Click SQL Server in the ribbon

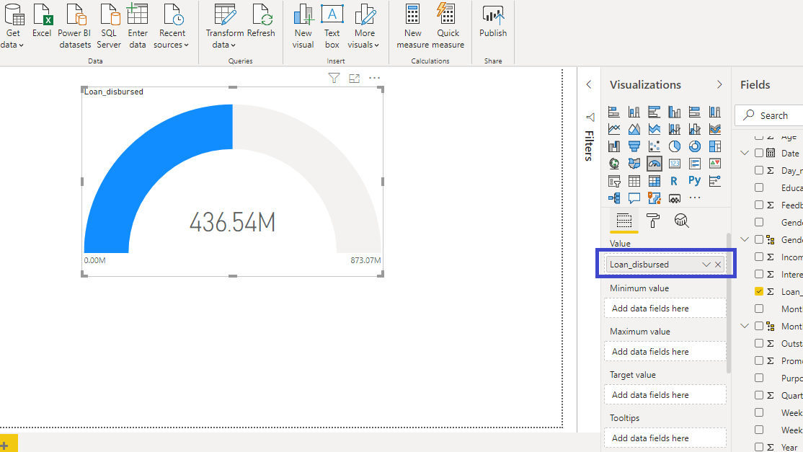pos(109,26)
